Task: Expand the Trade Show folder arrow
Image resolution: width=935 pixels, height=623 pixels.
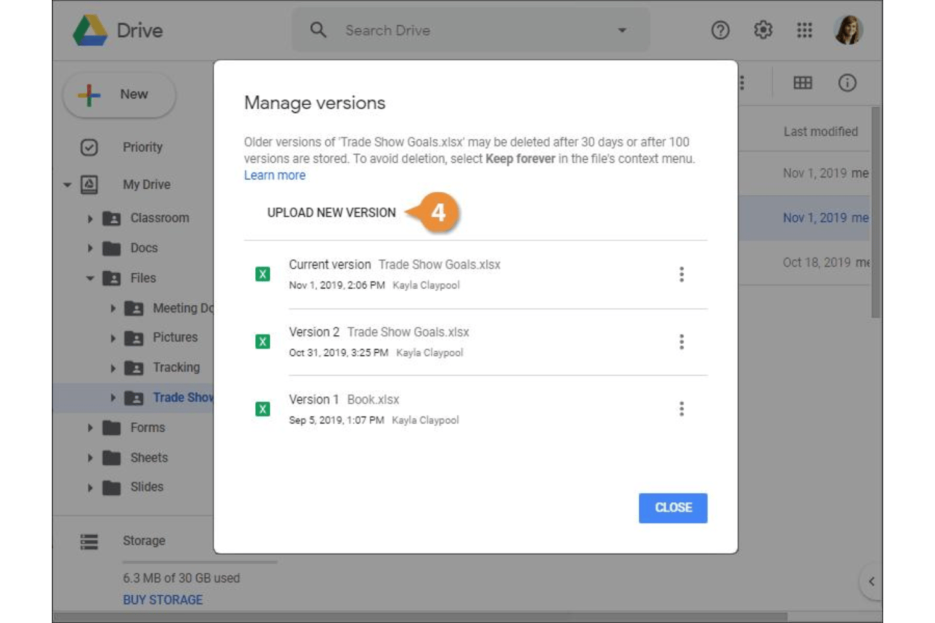Action: pos(112,398)
